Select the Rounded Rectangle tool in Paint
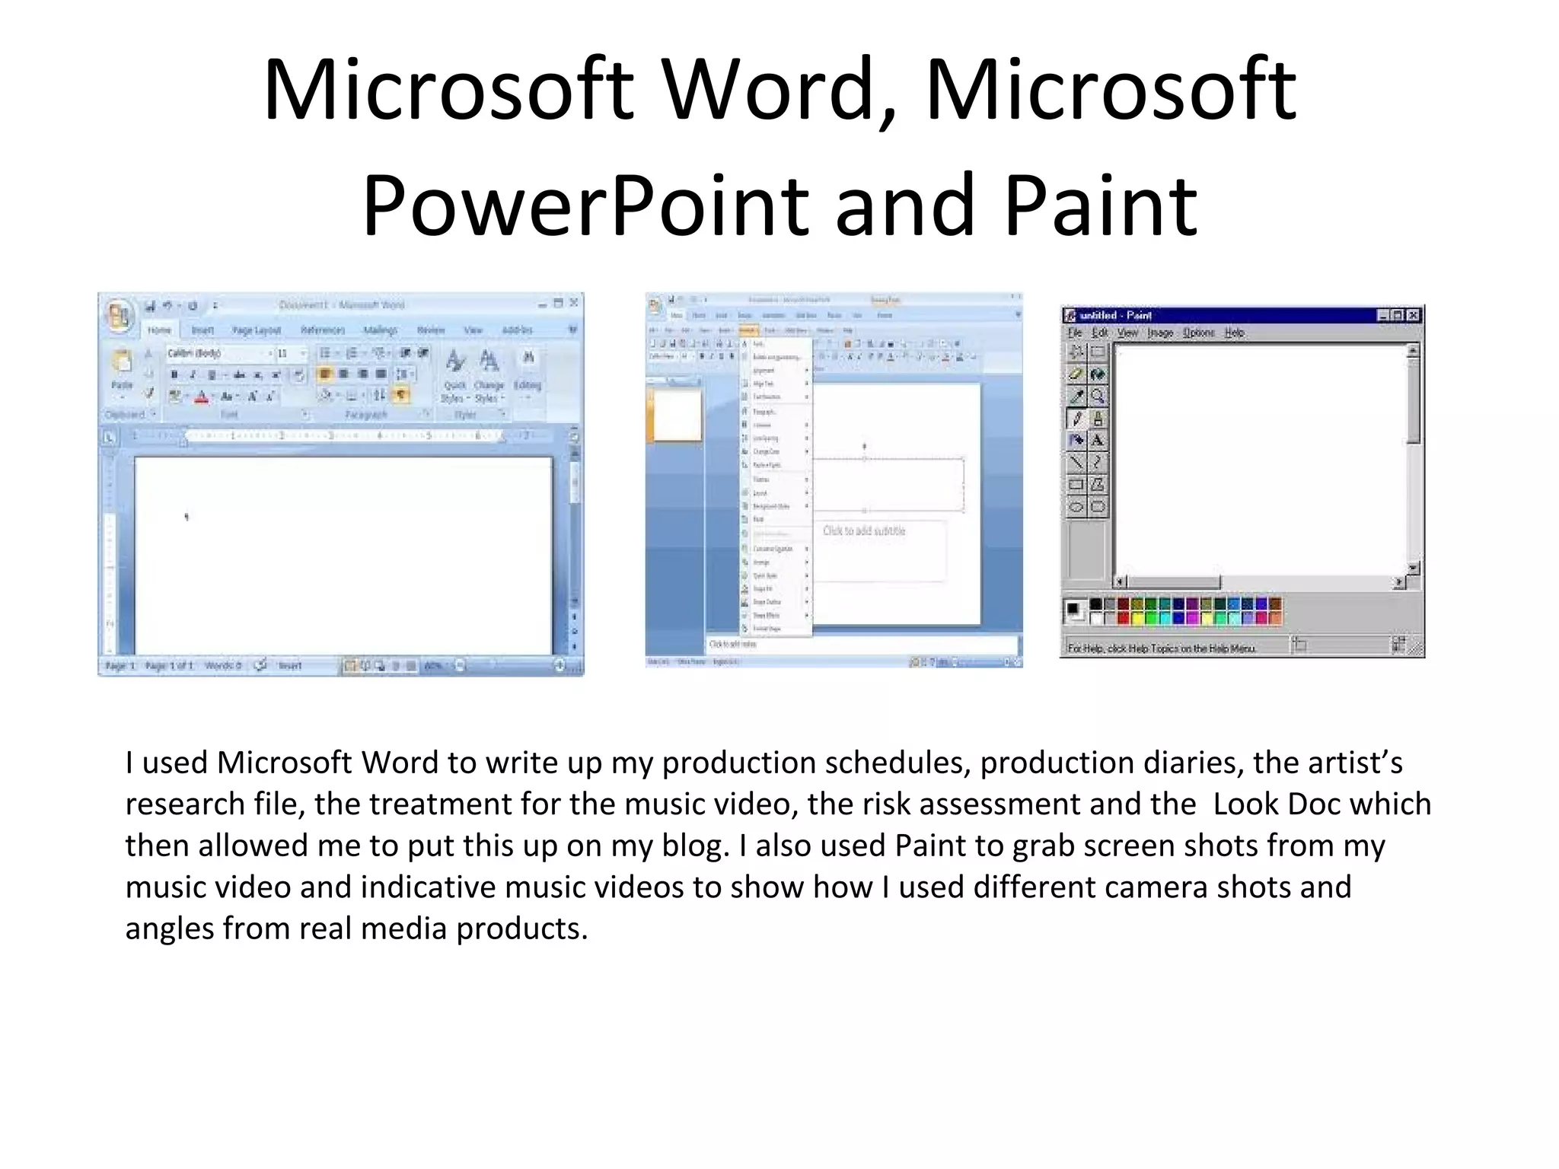 point(1098,507)
